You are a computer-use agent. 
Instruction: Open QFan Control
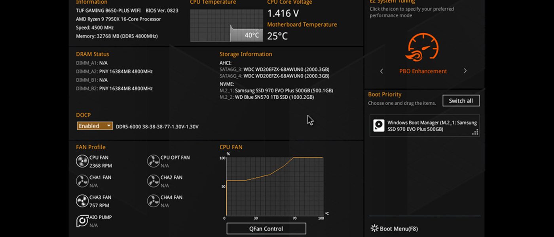(266, 229)
